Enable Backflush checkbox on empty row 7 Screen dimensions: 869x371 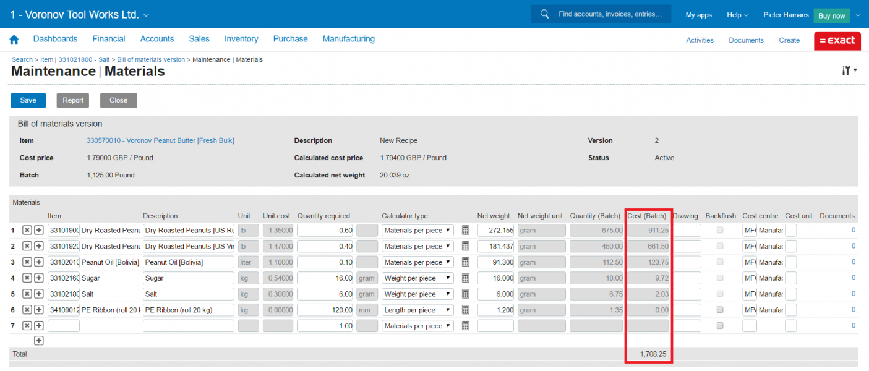[x=720, y=326]
